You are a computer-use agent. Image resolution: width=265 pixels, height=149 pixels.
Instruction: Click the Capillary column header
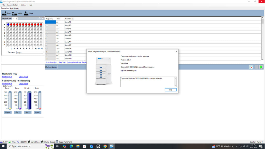pos(49,19)
